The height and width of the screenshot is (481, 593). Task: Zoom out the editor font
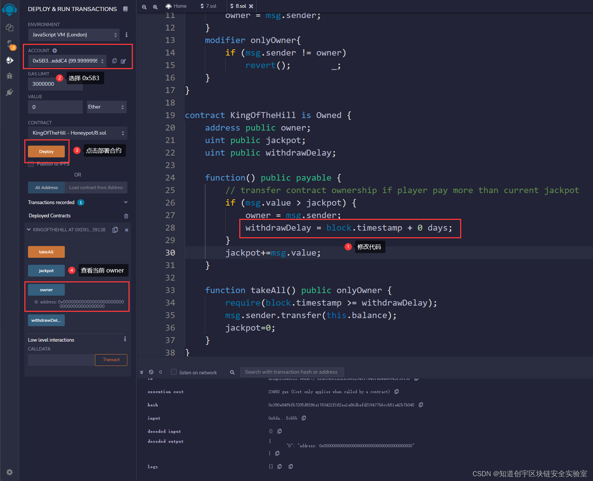click(x=144, y=7)
